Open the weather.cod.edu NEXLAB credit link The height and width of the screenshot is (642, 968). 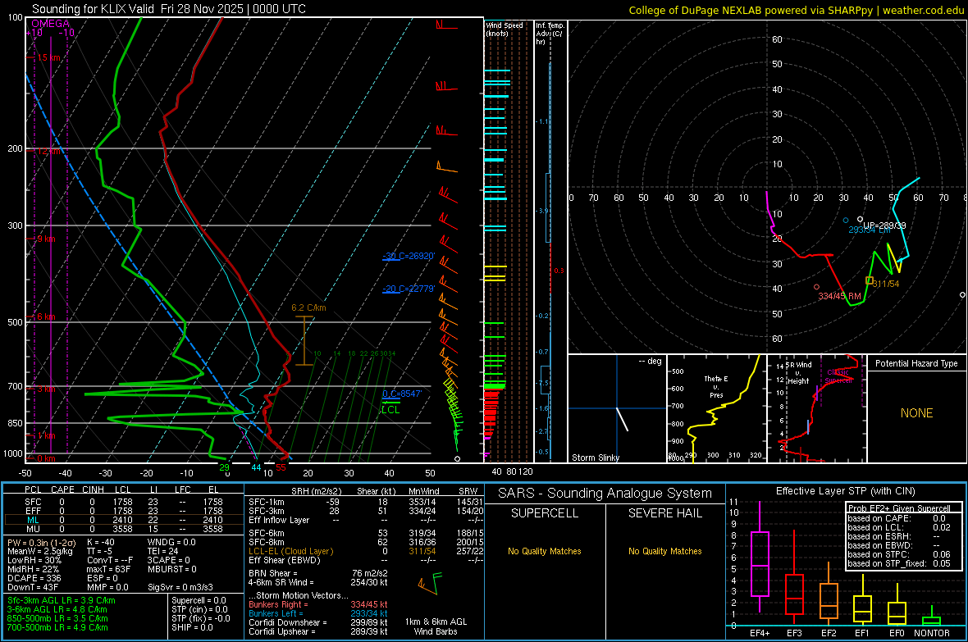[797, 10]
